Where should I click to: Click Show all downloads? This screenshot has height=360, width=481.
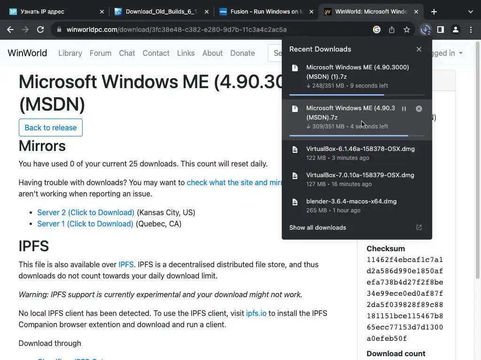tap(318, 227)
